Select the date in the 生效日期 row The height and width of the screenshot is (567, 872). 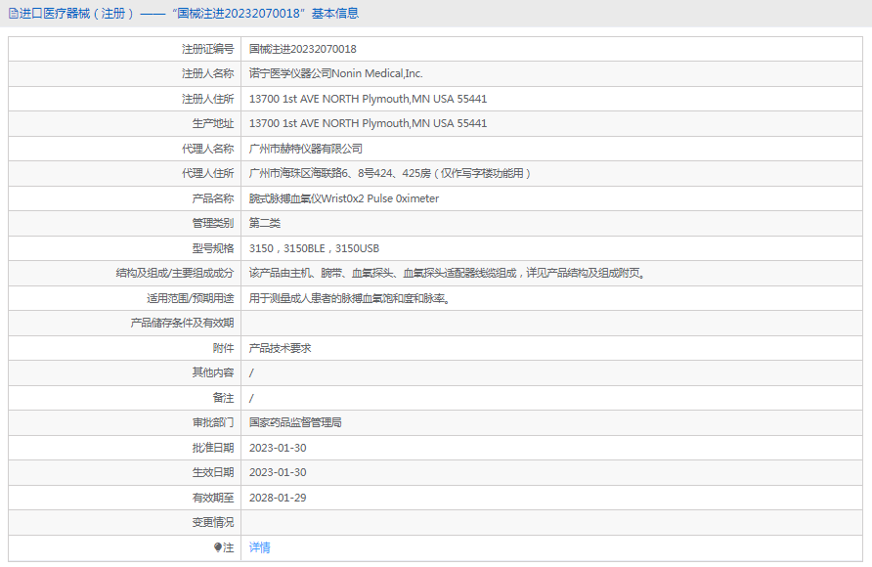[278, 472]
